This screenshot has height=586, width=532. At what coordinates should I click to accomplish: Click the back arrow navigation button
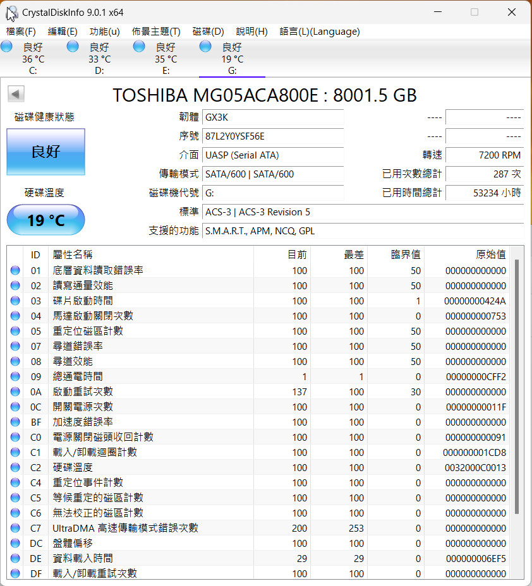[x=15, y=93]
